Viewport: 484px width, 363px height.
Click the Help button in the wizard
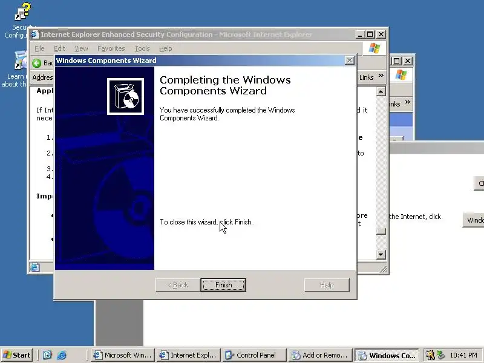pos(327,285)
